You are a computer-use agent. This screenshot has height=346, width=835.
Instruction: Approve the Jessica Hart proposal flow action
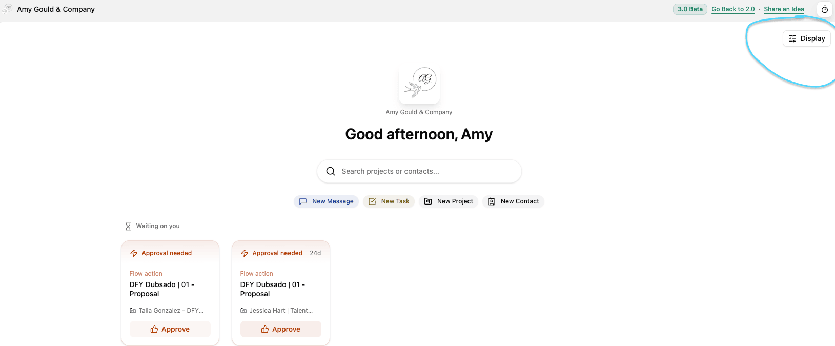click(281, 329)
